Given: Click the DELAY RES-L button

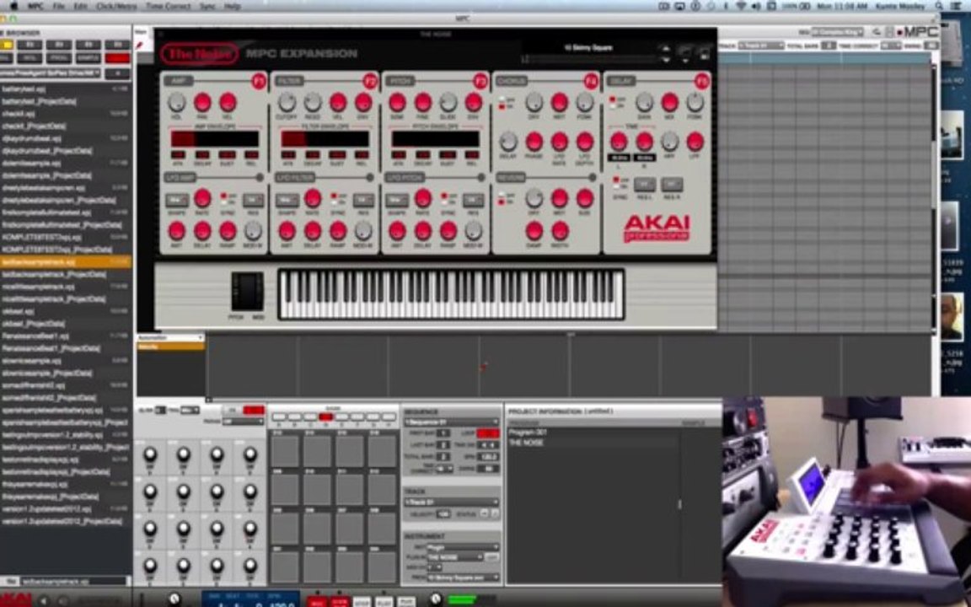Looking at the screenshot, I should (x=645, y=184).
